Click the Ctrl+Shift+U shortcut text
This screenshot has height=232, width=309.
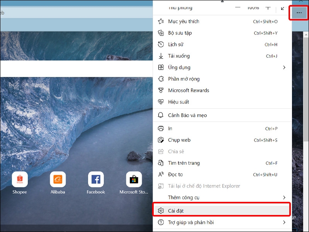tap(265, 175)
